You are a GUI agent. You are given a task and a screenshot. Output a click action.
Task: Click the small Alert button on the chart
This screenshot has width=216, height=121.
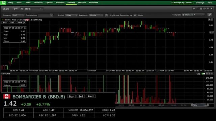point(20,23)
